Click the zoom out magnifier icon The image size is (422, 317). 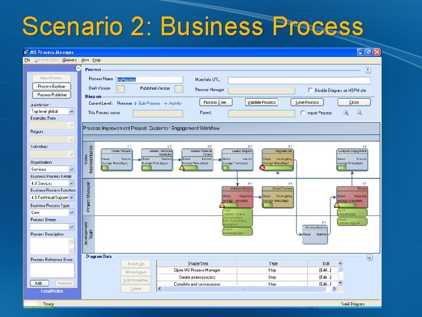[x=359, y=113]
